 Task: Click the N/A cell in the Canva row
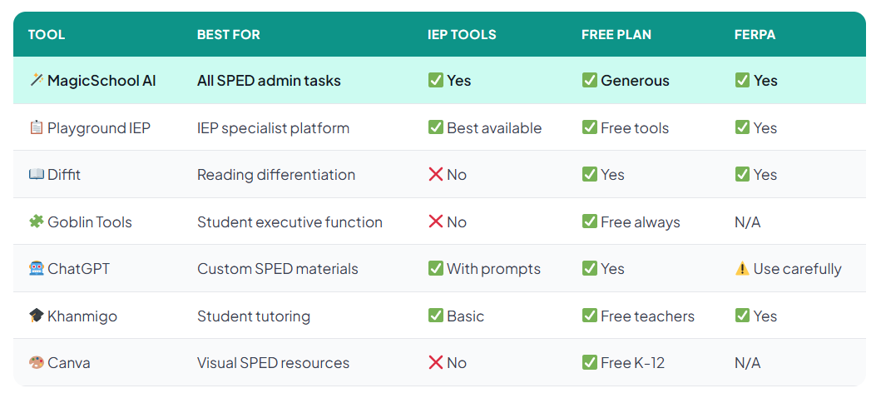[x=748, y=362]
